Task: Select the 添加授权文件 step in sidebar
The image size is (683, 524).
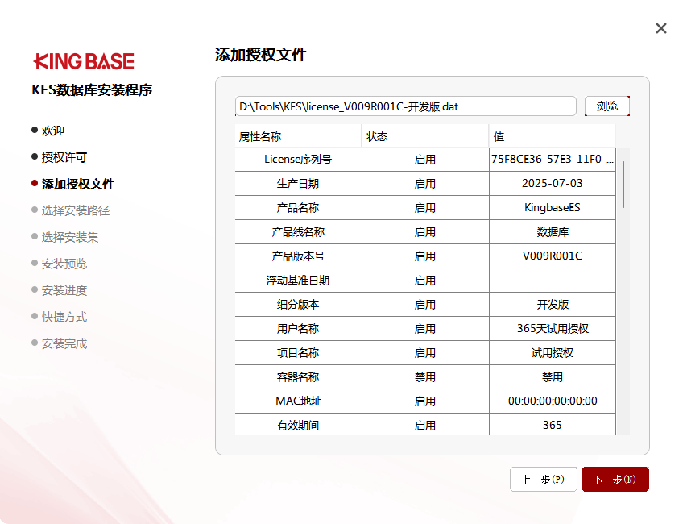Action: (x=77, y=184)
